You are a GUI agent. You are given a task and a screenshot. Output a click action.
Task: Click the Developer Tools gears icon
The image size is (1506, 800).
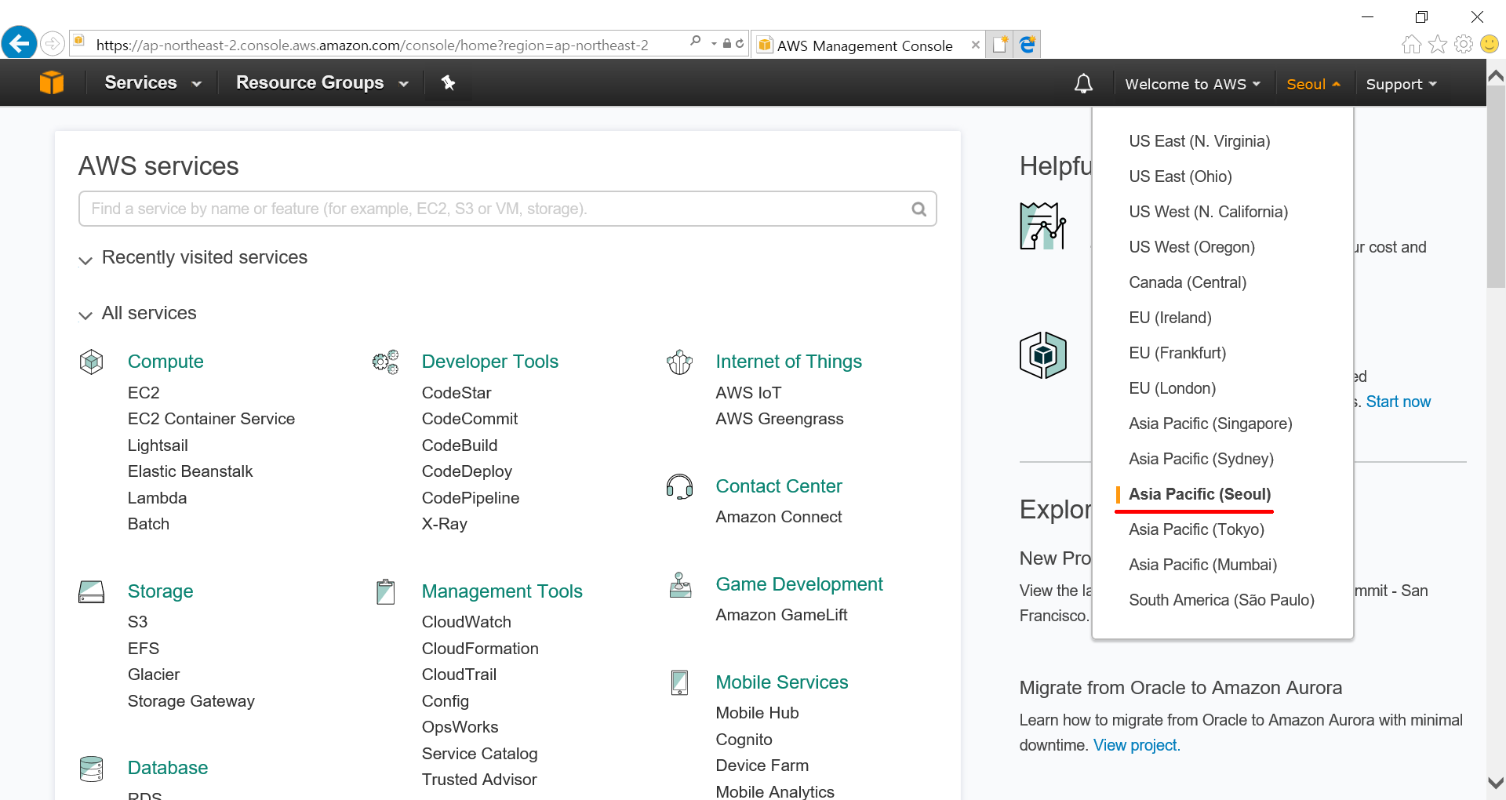point(385,362)
